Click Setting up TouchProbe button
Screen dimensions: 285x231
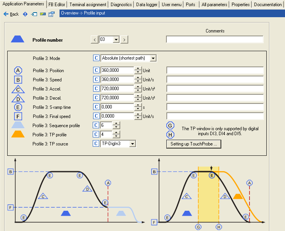194,144
